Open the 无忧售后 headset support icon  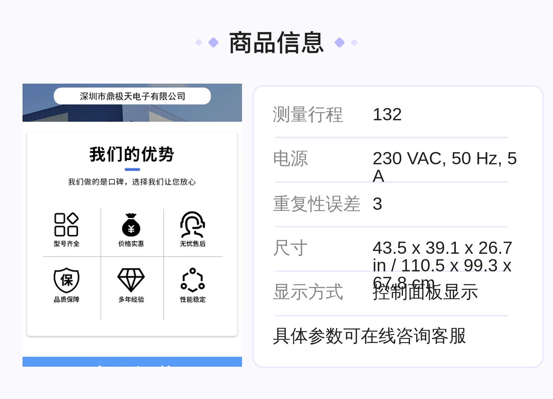193,224
